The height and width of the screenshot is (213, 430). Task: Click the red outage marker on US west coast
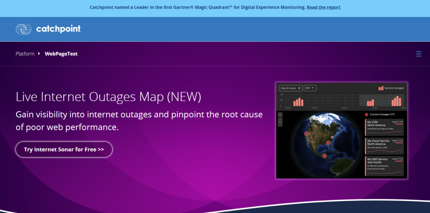coord(307,134)
